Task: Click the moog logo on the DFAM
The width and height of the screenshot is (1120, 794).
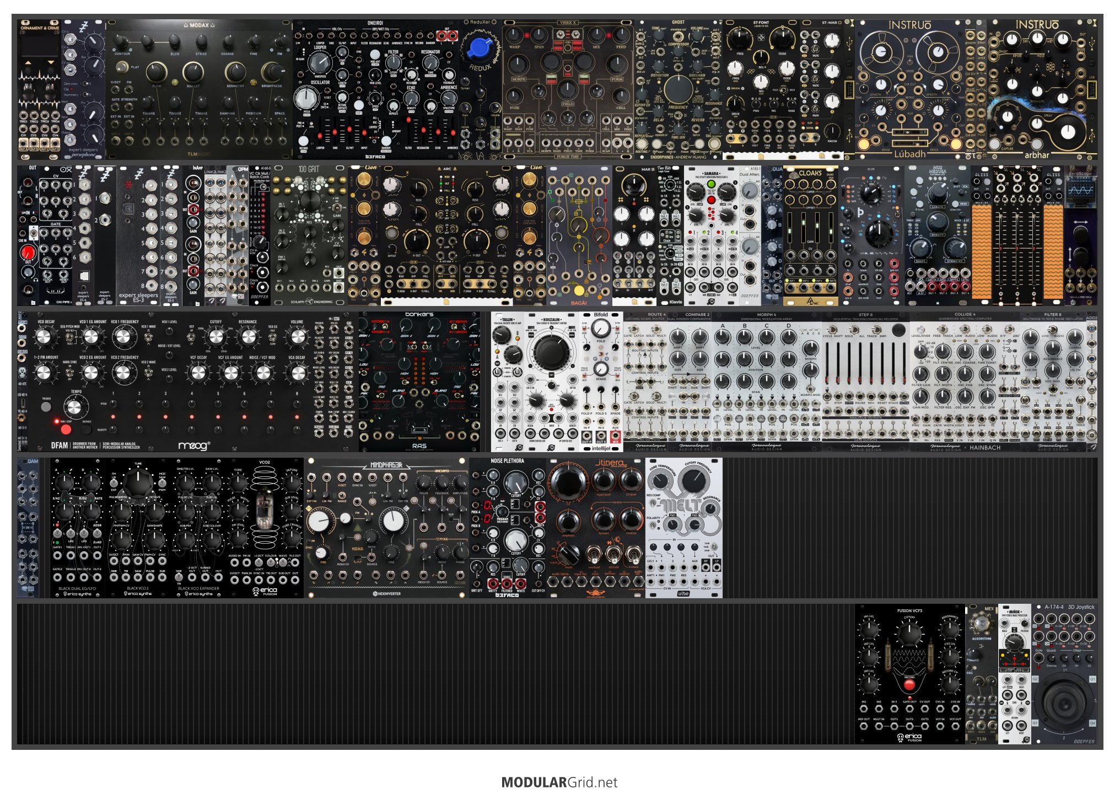Action: pos(193,446)
